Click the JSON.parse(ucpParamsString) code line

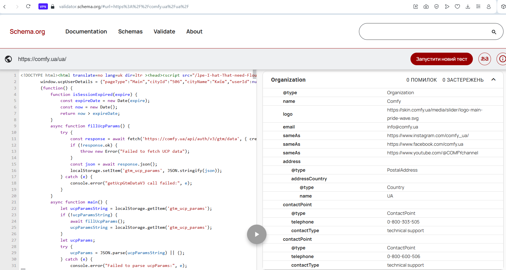pyautogui.click(x=127, y=253)
